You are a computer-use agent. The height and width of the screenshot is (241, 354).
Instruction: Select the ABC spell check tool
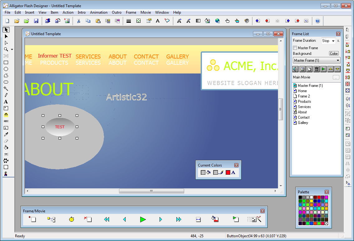[6, 121]
